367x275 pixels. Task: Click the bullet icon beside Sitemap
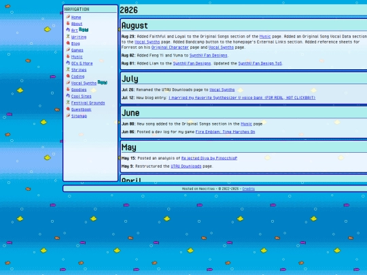68,115
